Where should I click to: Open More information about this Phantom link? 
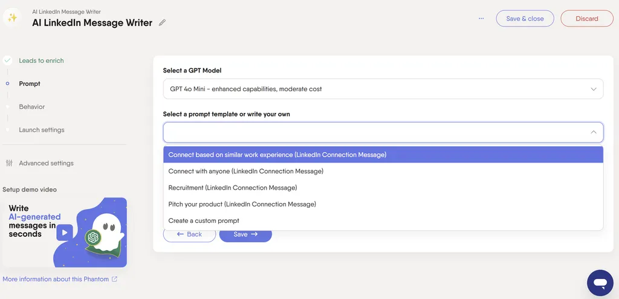56,279
